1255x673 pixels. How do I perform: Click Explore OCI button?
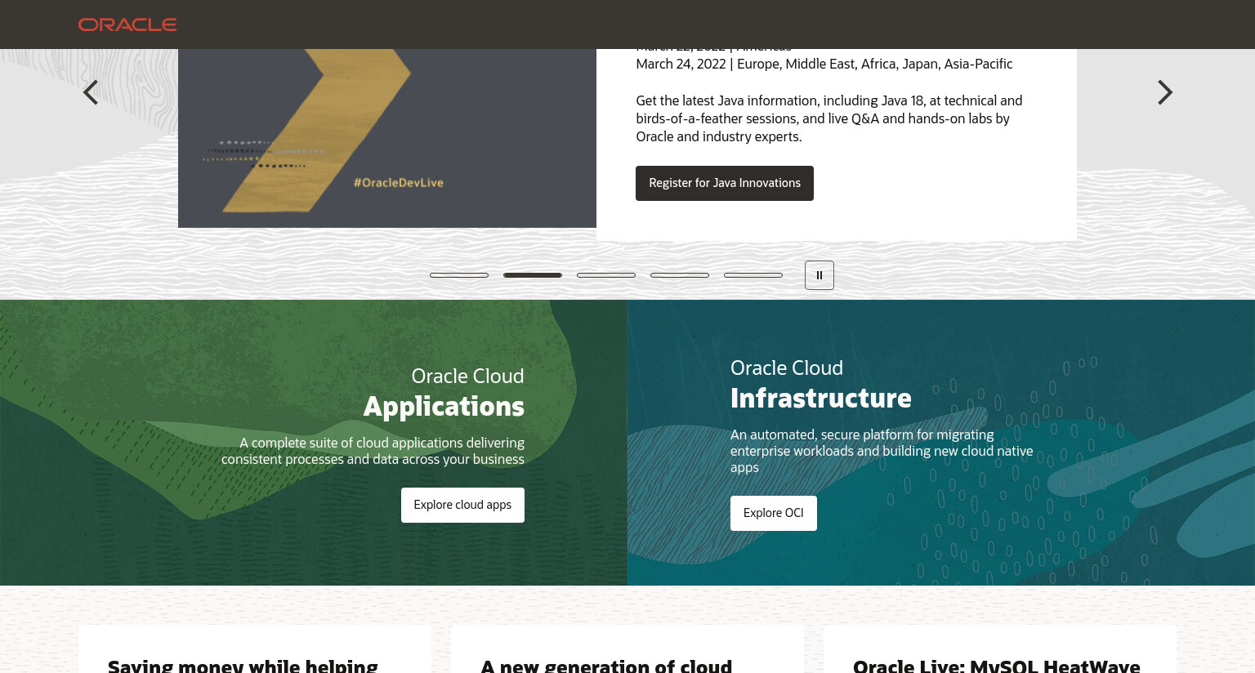(774, 513)
